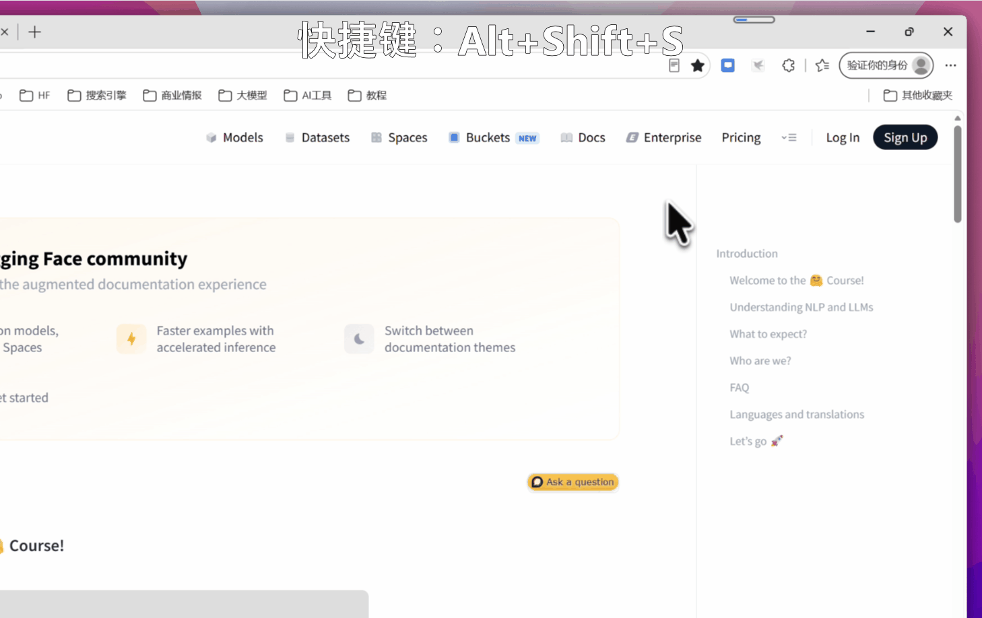Open 'Understanding NLP and LLMs' link
Image resolution: width=982 pixels, height=618 pixels.
[x=801, y=307]
